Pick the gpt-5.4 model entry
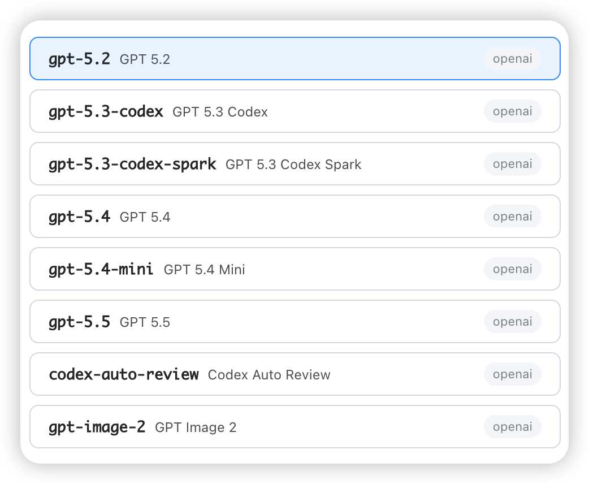This screenshot has width=589, height=484. (295, 217)
